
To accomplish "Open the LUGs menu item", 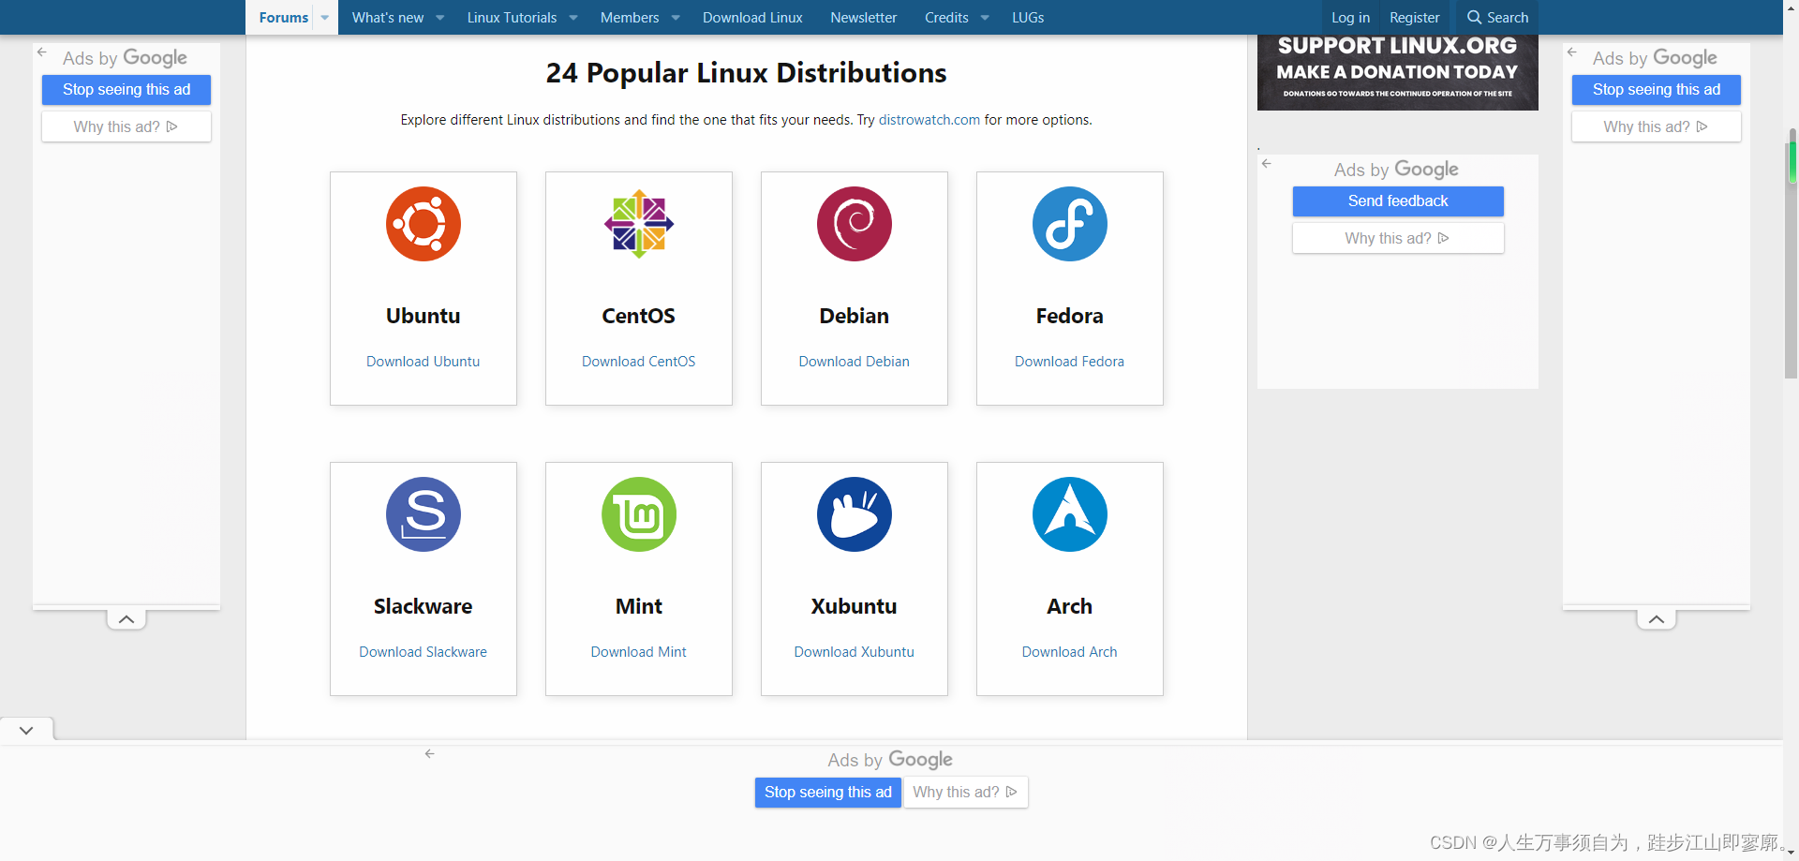I will (x=1028, y=18).
